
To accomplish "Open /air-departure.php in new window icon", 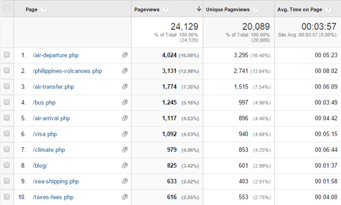I will (x=125, y=55).
